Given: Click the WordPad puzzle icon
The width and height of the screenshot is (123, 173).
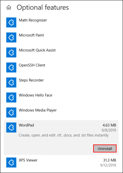Looking at the screenshot, I should coord(11,127).
